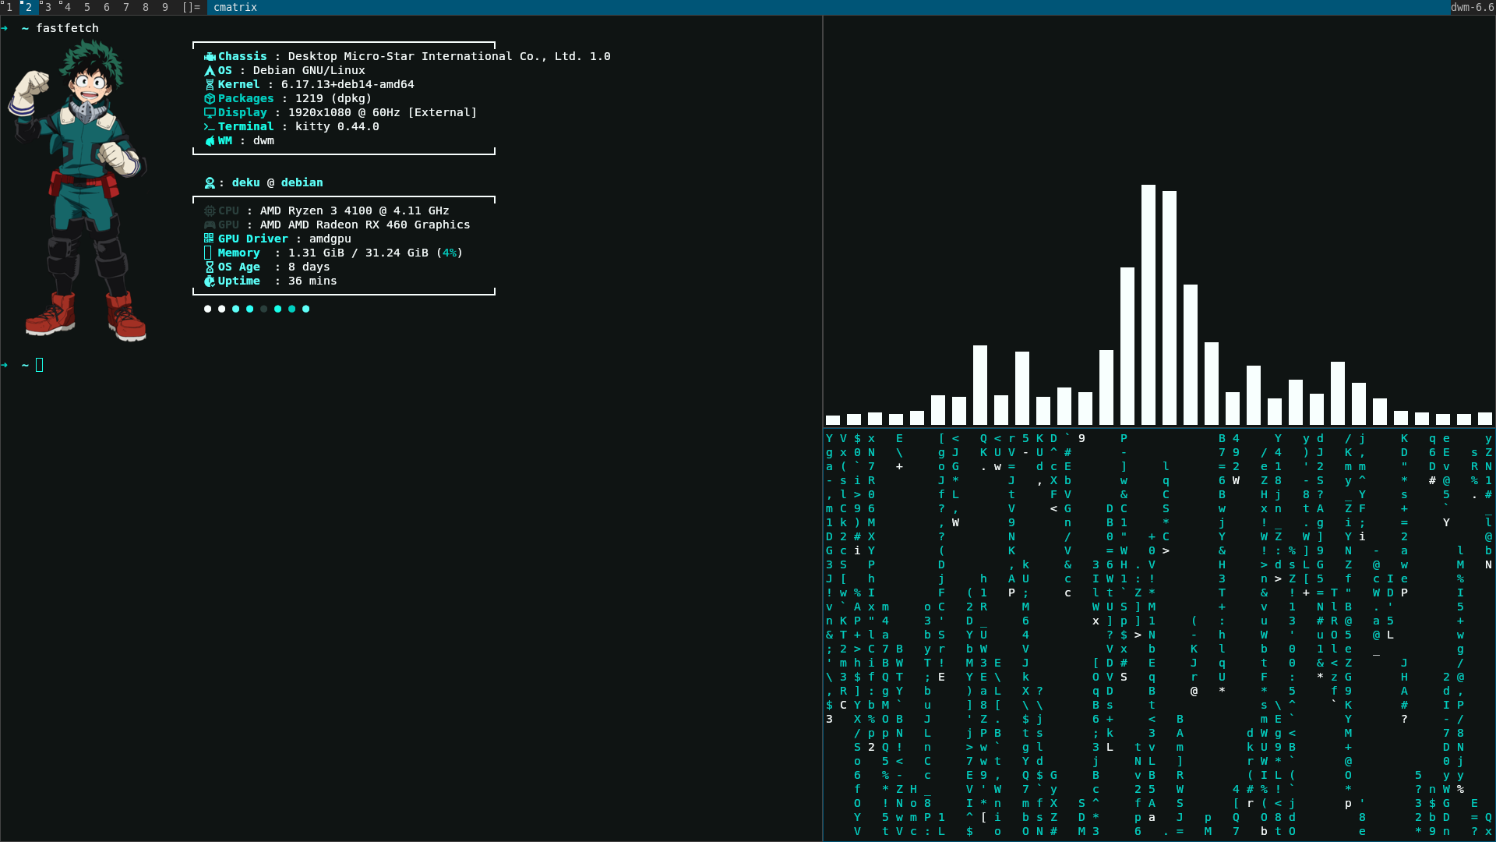Image resolution: width=1496 pixels, height=842 pixels.
Task: Click 'AMD AMD Radeon RX 460 Graphics'
Action: point(365,225)
